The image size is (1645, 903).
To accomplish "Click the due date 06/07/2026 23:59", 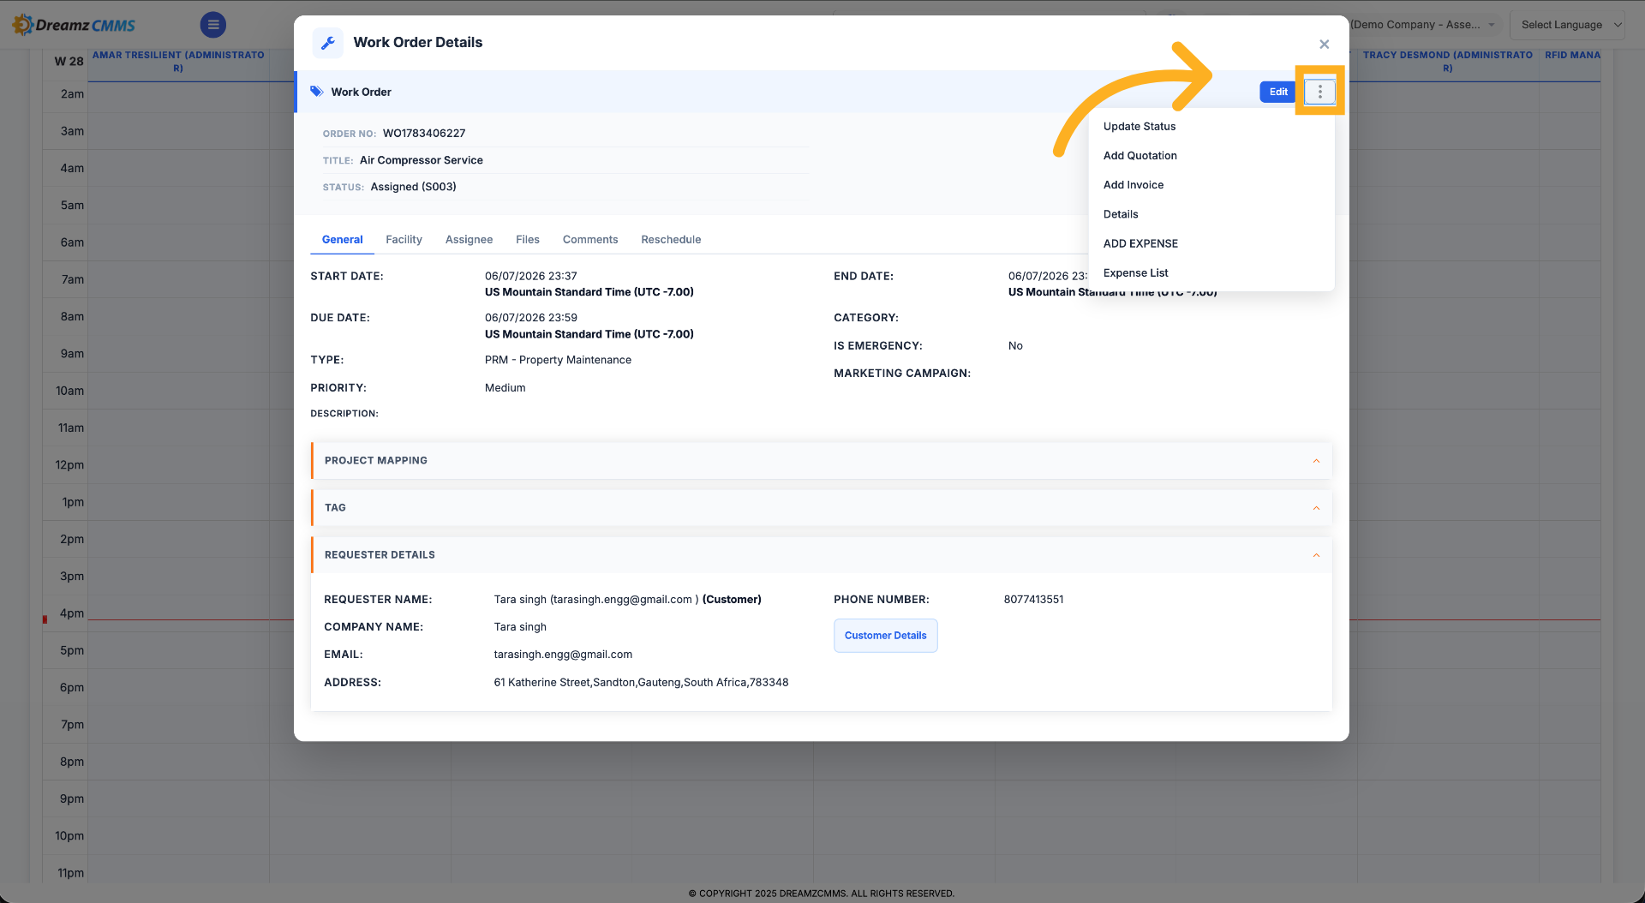I will (x=530, y=317).
